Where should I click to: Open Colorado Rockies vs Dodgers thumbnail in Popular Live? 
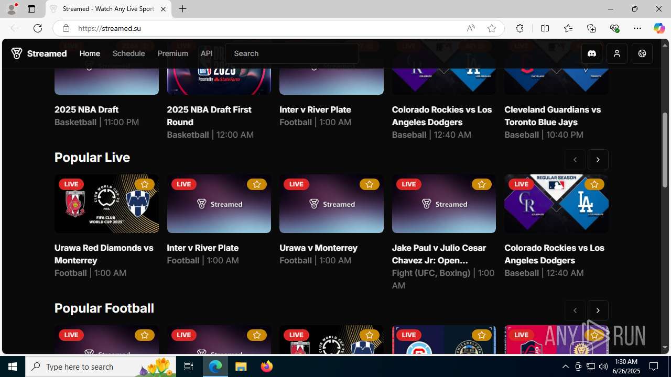(x=556, y=204)
